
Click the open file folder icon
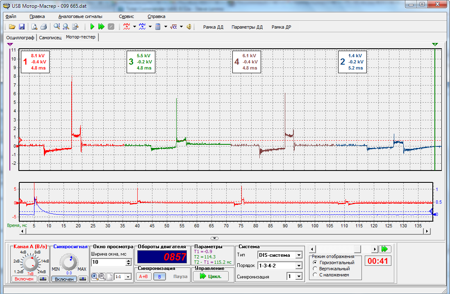tap(12, 27)
